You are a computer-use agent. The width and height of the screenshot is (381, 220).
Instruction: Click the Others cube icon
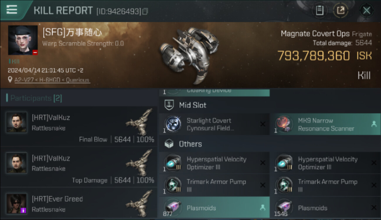pos(169,144)
